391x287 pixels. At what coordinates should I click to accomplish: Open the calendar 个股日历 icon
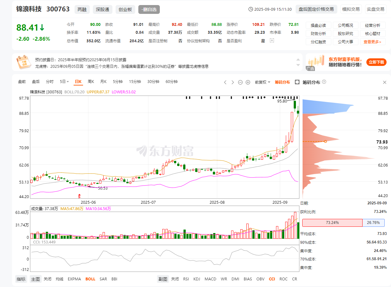[x=24, y=62]
